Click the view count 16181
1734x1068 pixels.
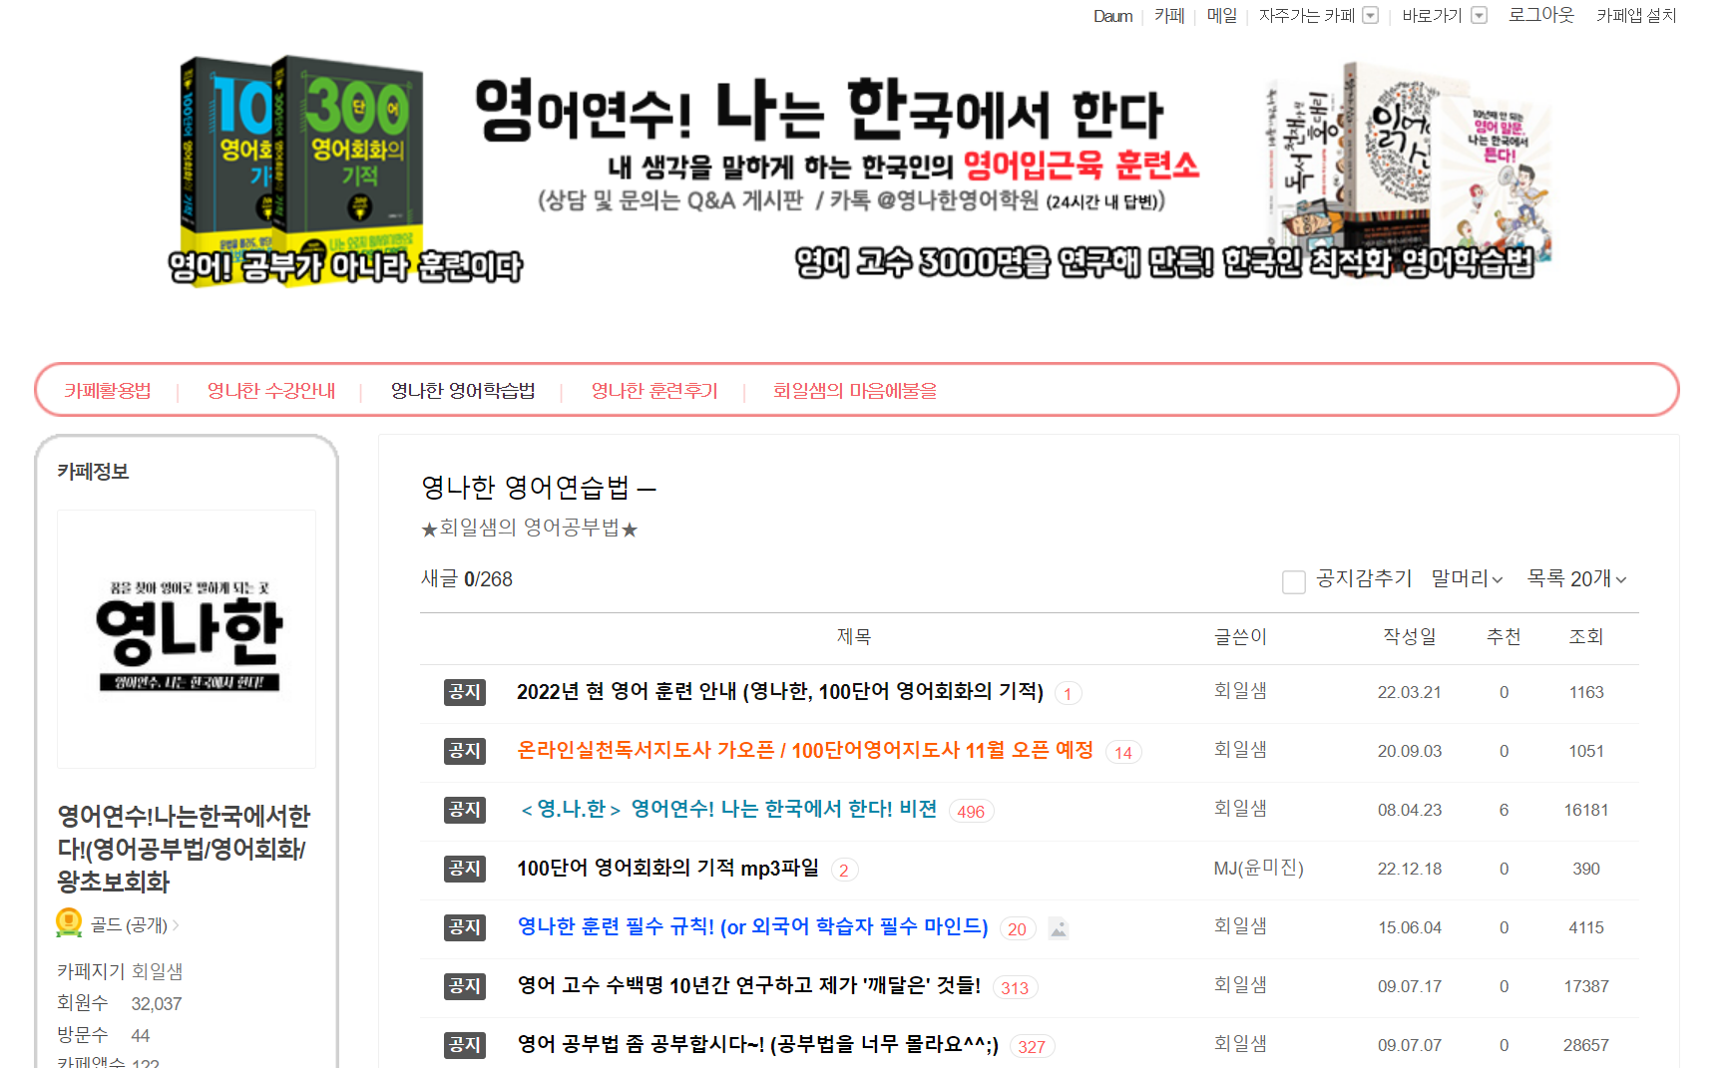click(1585, 810)
